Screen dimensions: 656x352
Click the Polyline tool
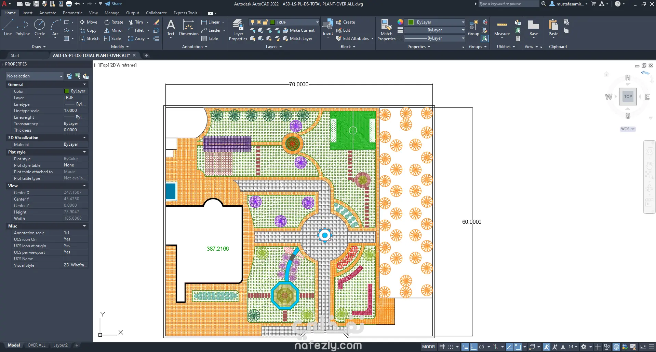click(x=23, y=28)
